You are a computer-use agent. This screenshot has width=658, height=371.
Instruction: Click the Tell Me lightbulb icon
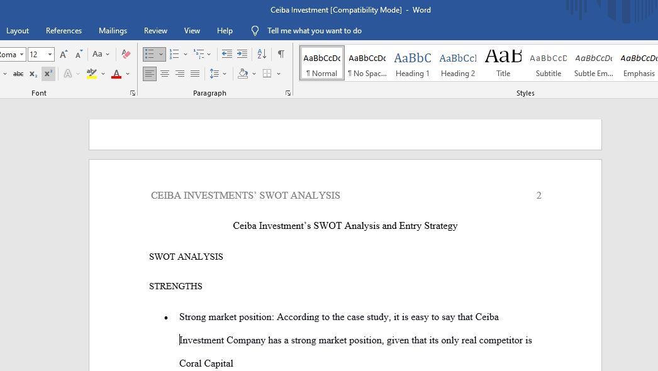tap(255, 31)
